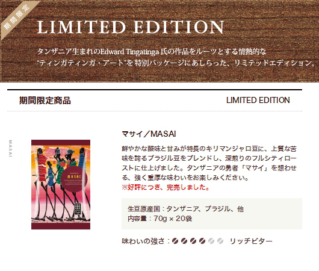Click the fourth filled coffee bean icon
This screenshot has width=319, height=271.
tap(202, 241)
